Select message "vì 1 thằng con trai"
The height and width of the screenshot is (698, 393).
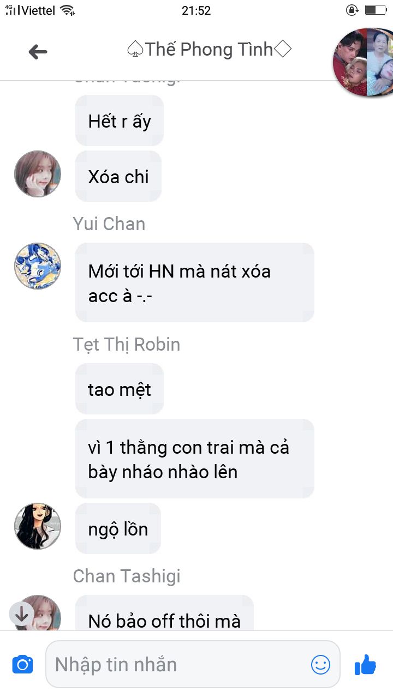(x=195, y=459)
